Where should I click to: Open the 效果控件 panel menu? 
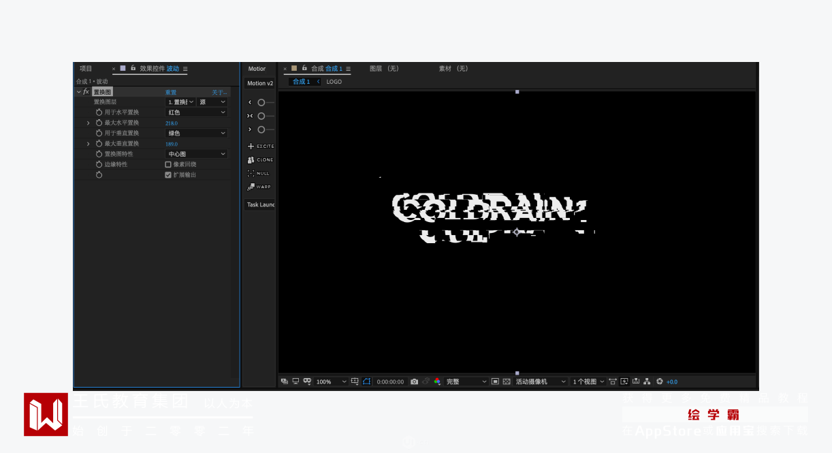pyautogui.click(x=185, y=69)
